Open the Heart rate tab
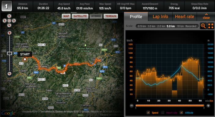The image size is (215, 117). (x=184, y=16)
